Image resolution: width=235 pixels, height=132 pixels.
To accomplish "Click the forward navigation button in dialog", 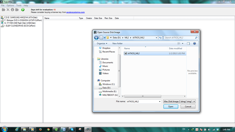I will pos(101,38).
